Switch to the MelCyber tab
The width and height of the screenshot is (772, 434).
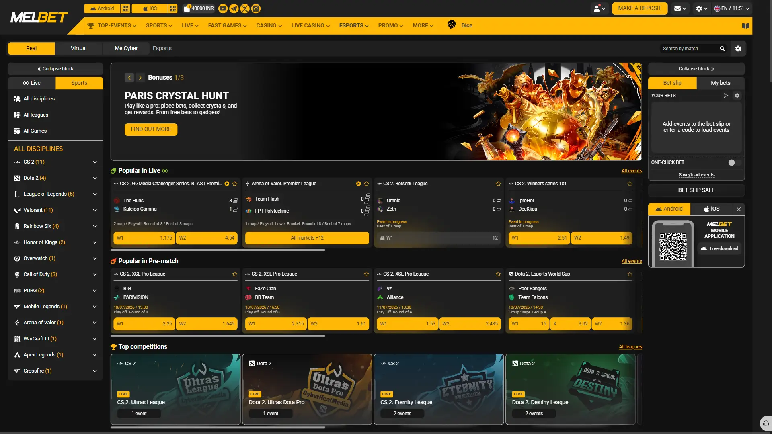[126, 48]
